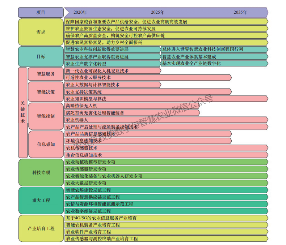Click bar 智慧农业科技创新取得重要进展
This screenshot has width=286, height=245.
[x=113, y=50]
